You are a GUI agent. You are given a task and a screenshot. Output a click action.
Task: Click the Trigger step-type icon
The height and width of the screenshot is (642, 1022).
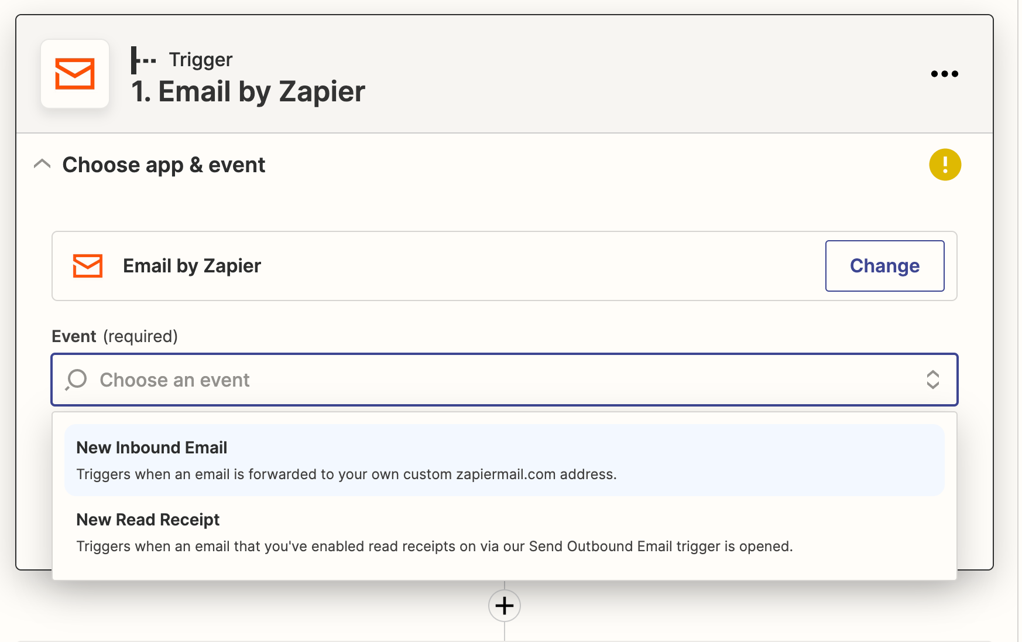click(143, 60)
